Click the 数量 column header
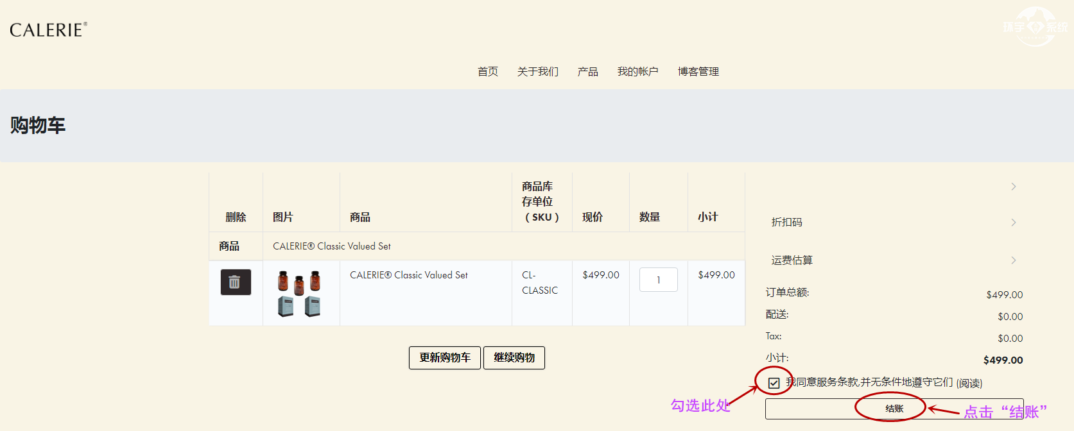 tap(650, 217)
